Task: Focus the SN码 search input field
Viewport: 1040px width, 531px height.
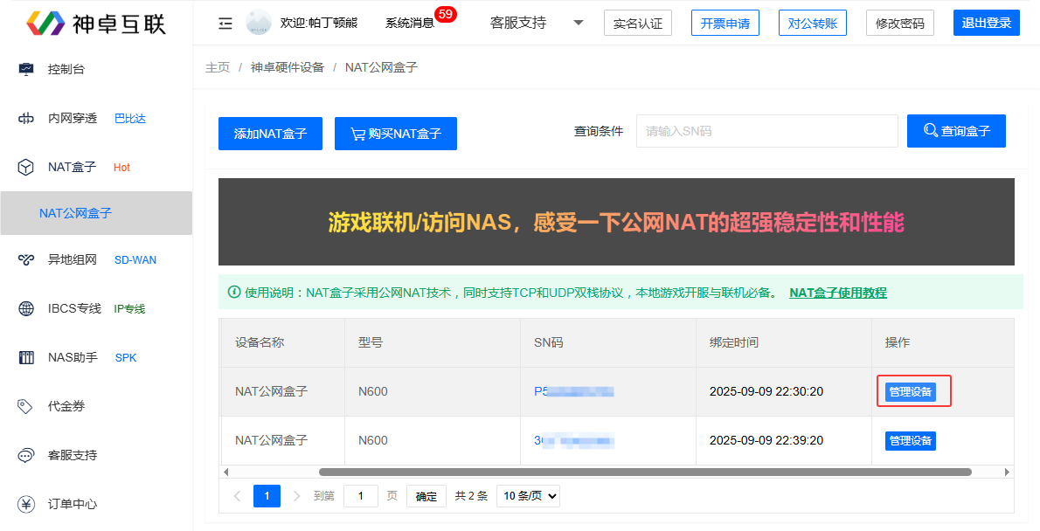Action: 766,131
